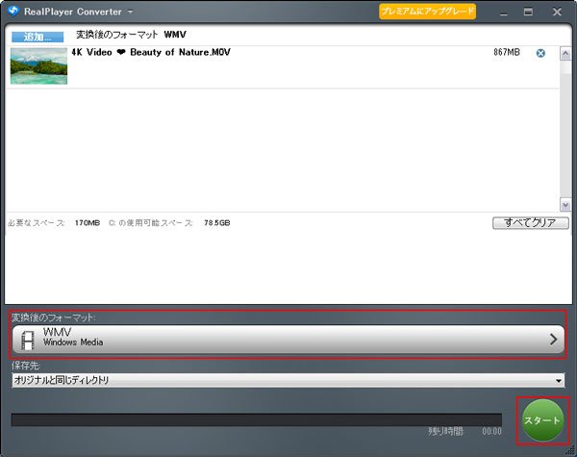The width and height of the screenshot is (577, 457).
Task: Click the 00:00 remaining time value
Action: pyautogui.click(x=491, y=431)
